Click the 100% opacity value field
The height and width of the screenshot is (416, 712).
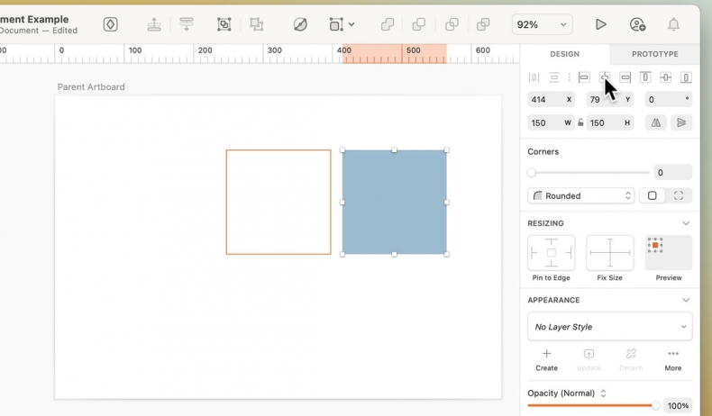(678, 405)
